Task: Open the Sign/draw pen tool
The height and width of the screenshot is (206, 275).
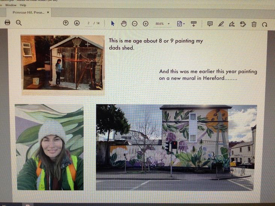Action: click(x=232, y=24)
